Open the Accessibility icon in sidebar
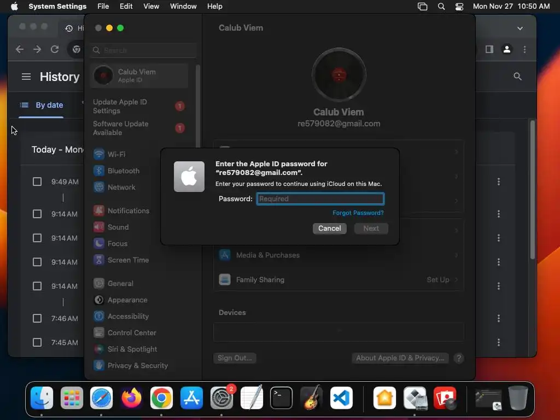Screen dimensions: 560x420 pyautogui.click(x=99, y=317)
